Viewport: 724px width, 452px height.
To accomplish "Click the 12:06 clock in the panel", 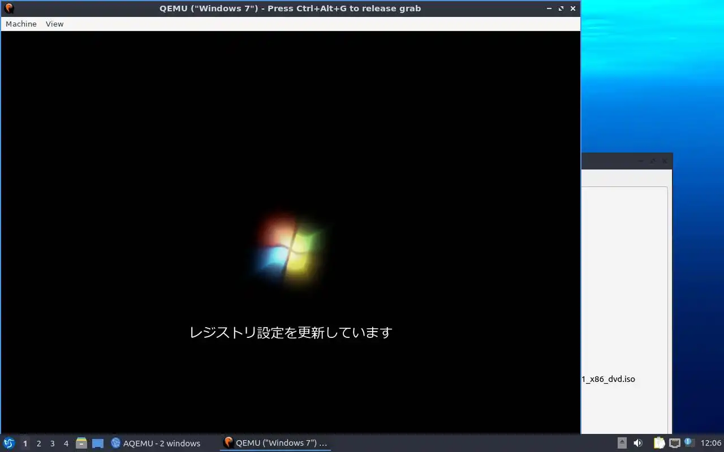I will tap(710, 443).
